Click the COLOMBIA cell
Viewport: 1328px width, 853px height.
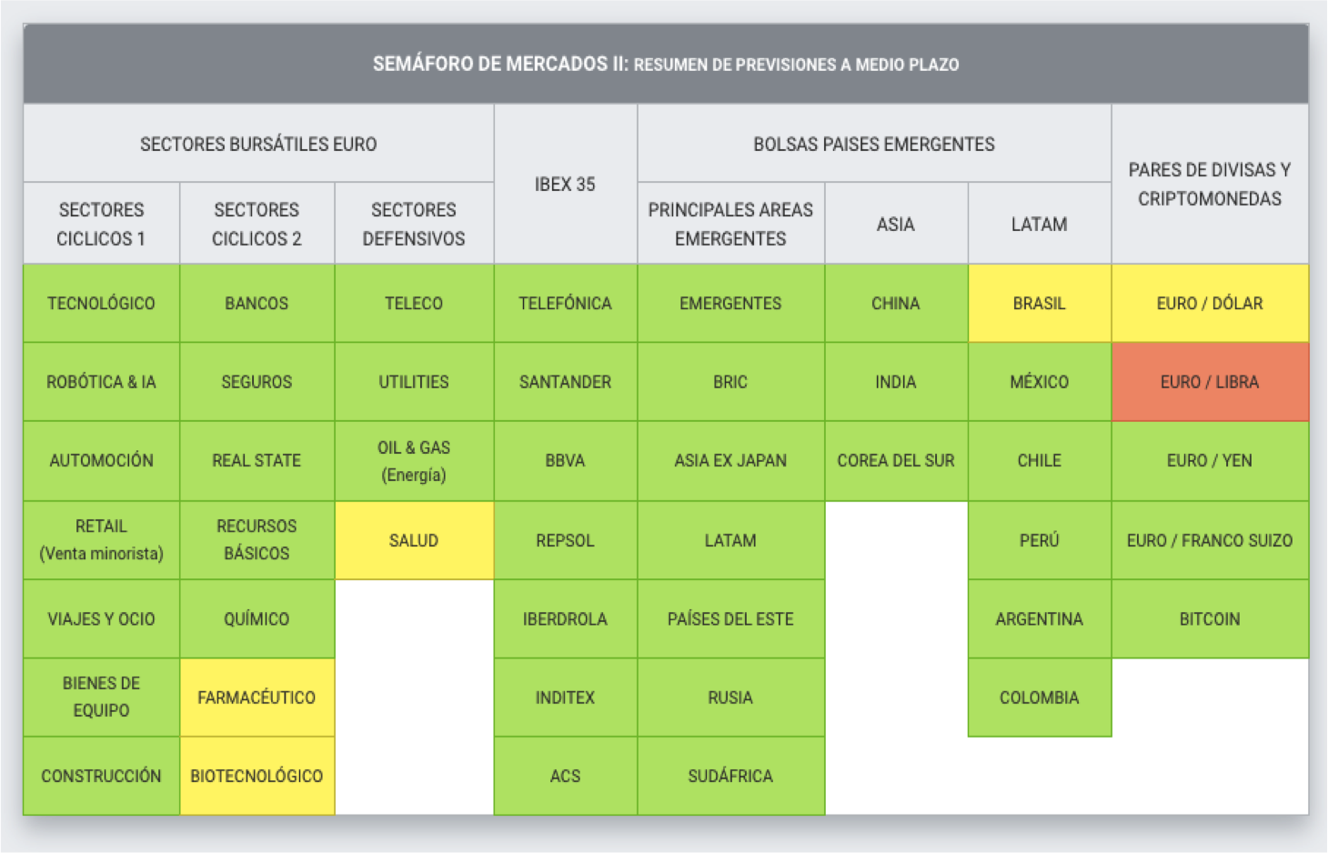(x=1039, y=697)
